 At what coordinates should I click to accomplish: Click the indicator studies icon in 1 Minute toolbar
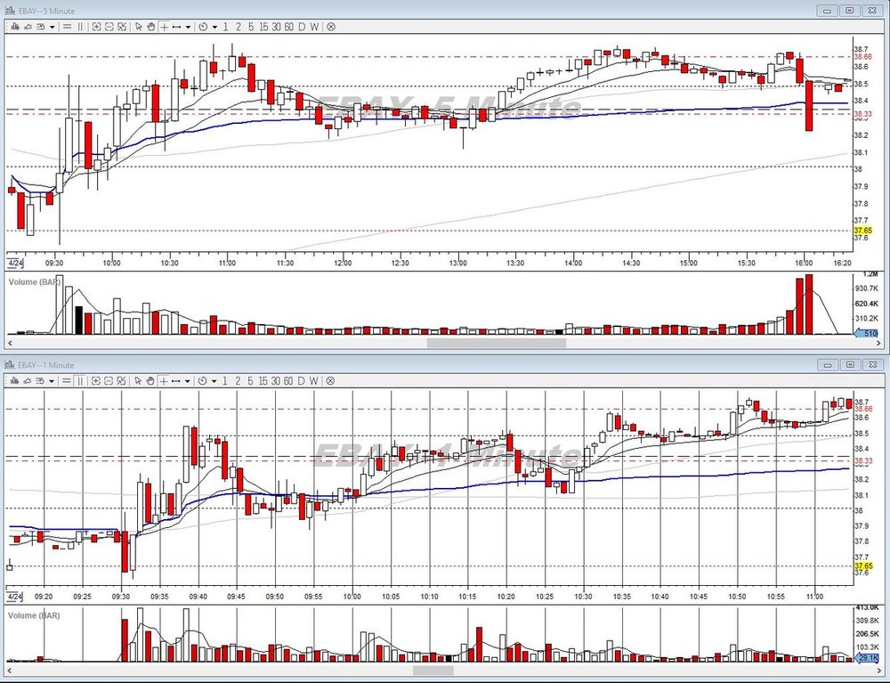28,380
